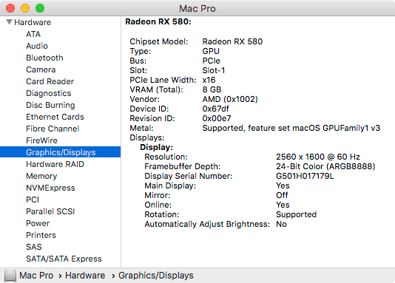Screen dimensions: 395x283
Task: Click the Revision ID value 0x00e7
Action: pyautogui.click(x=217, y=118)
